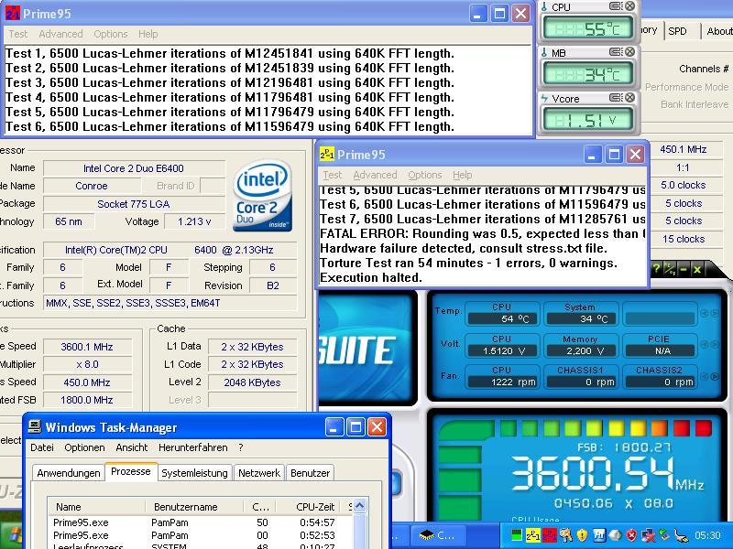Click the 'FATAL ERROR: Rounding was 0.5' line
Image resolution: width=733 pixels, height=549 pixels.
point(483,233)
